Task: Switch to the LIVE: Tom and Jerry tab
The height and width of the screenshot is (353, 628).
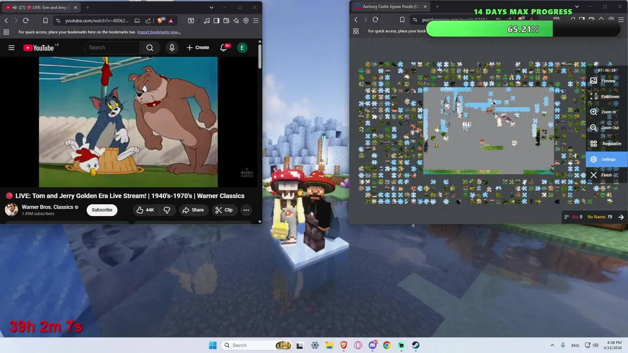Action: (x=41, y=7)
